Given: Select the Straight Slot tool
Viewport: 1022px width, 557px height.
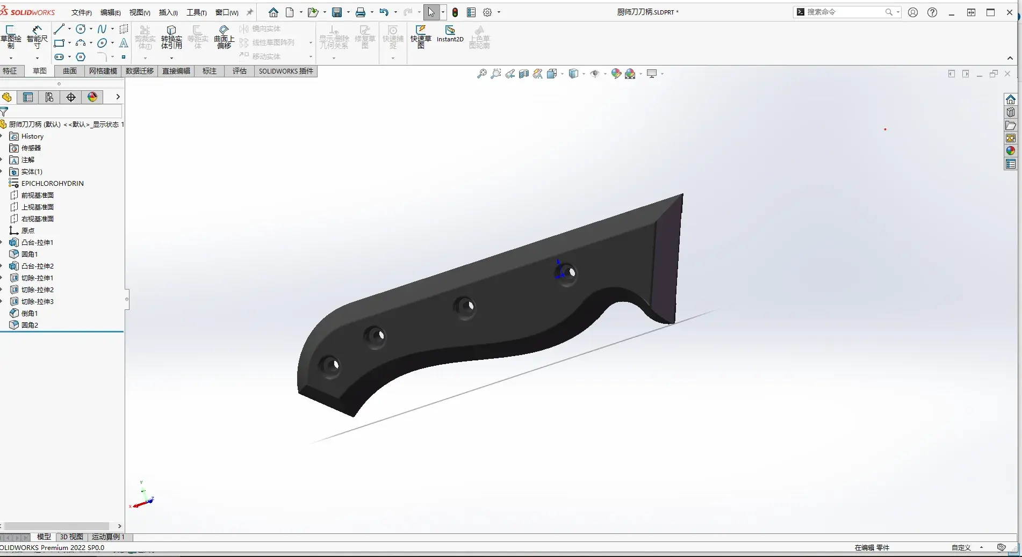Looking at the screenshot, I should click(59, 57).
